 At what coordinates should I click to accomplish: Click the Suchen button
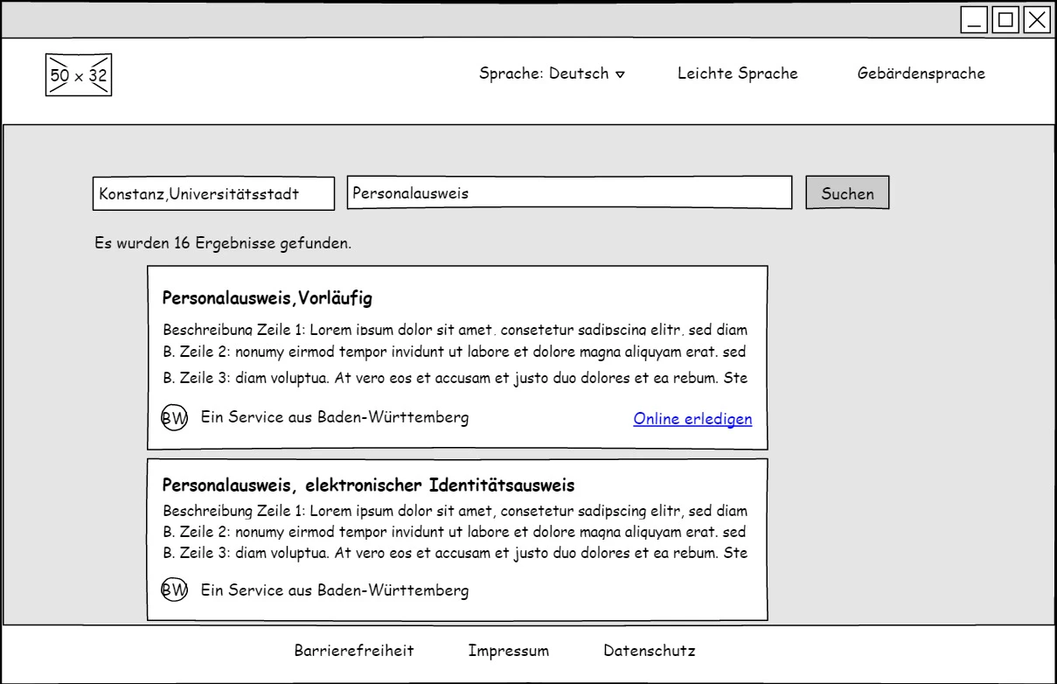[x=847, y=192]
